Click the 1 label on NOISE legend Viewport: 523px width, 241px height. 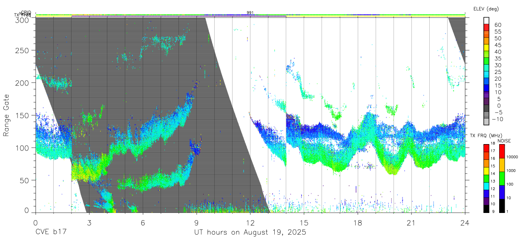pyautogui.click(x=508, y=211)
